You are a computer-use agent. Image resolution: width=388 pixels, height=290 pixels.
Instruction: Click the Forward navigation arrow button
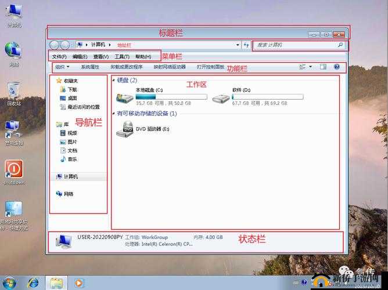coord(65,45)
